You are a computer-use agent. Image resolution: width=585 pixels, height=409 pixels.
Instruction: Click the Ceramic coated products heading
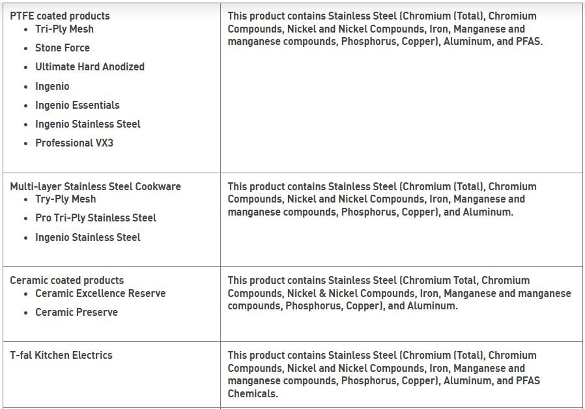click(x=66, y=280)
